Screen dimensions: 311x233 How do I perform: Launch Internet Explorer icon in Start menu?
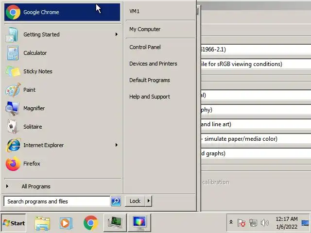click(13, 145)
